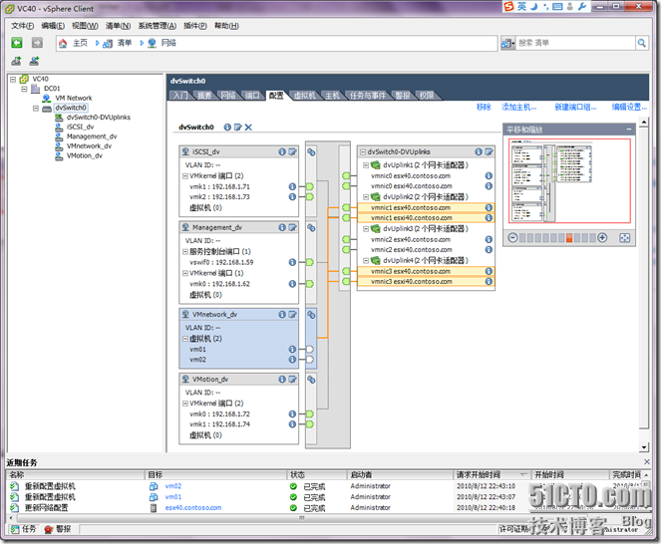Collapse VMkernel ports under iSCSI_dv
Screen dimensions: 661x544
point(185,176)
